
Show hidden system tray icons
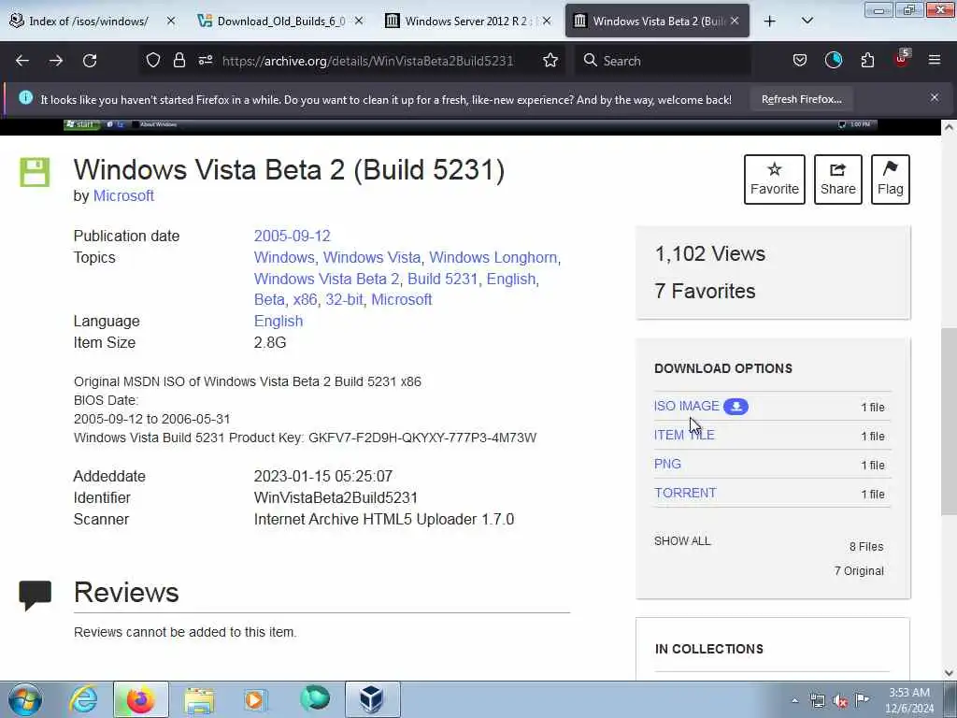pyautogui.click(x=794, y=700)
